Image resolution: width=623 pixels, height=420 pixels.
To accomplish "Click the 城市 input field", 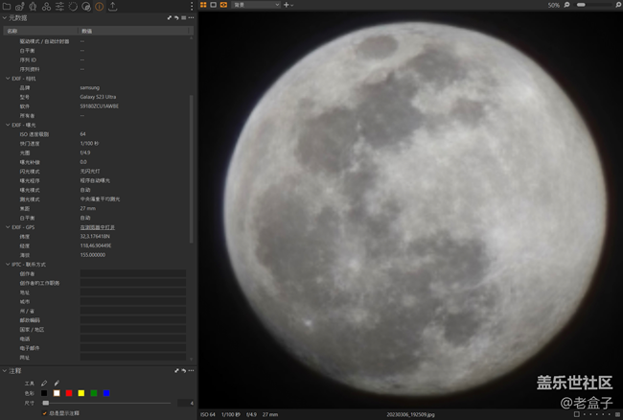I will pyautogui.click(x=132, y=301).
